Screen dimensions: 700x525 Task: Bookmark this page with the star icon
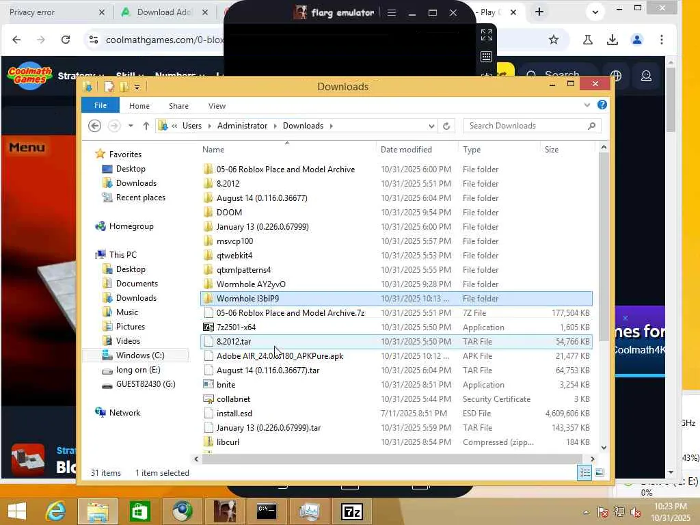[x=554, y=40]
